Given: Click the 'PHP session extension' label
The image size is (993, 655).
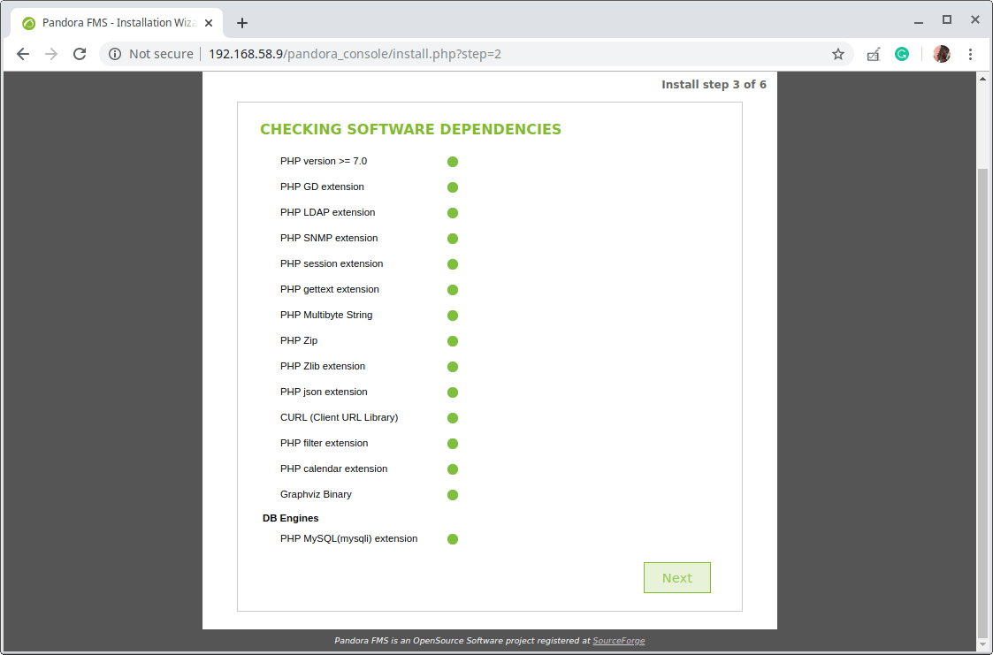Looking at the screenshot, I should click(x=332, y=264).
